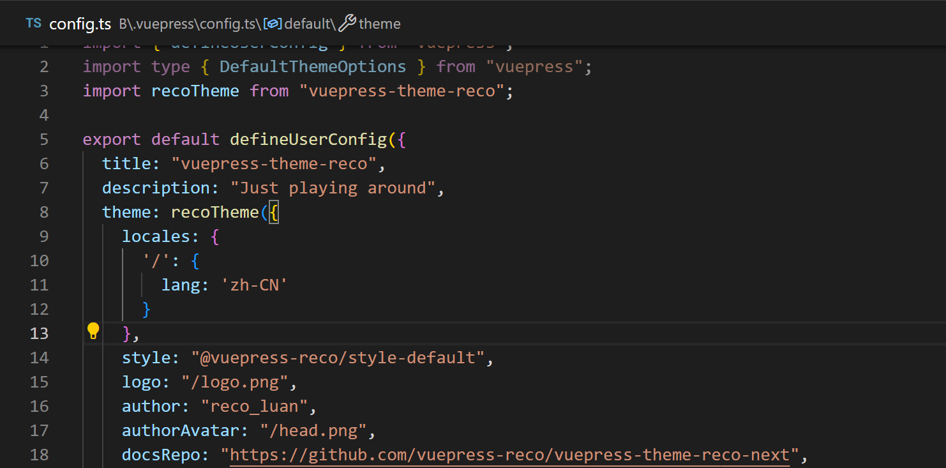Click line number 18 in the gutter
946x468 pixels.
click(39, 455)
